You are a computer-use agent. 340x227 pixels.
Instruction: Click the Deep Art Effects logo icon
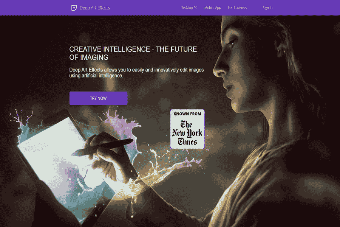tap(74, 8)
